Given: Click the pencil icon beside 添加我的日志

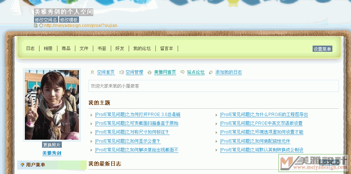Looking at the screenshot, I should click(211, 72).
